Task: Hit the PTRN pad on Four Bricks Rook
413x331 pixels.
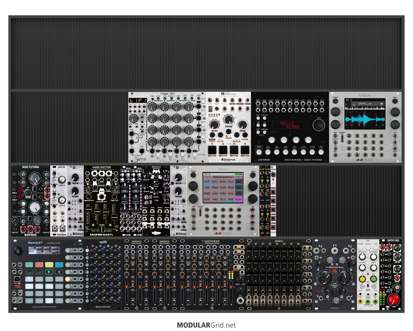Action: tap(223, 150)
